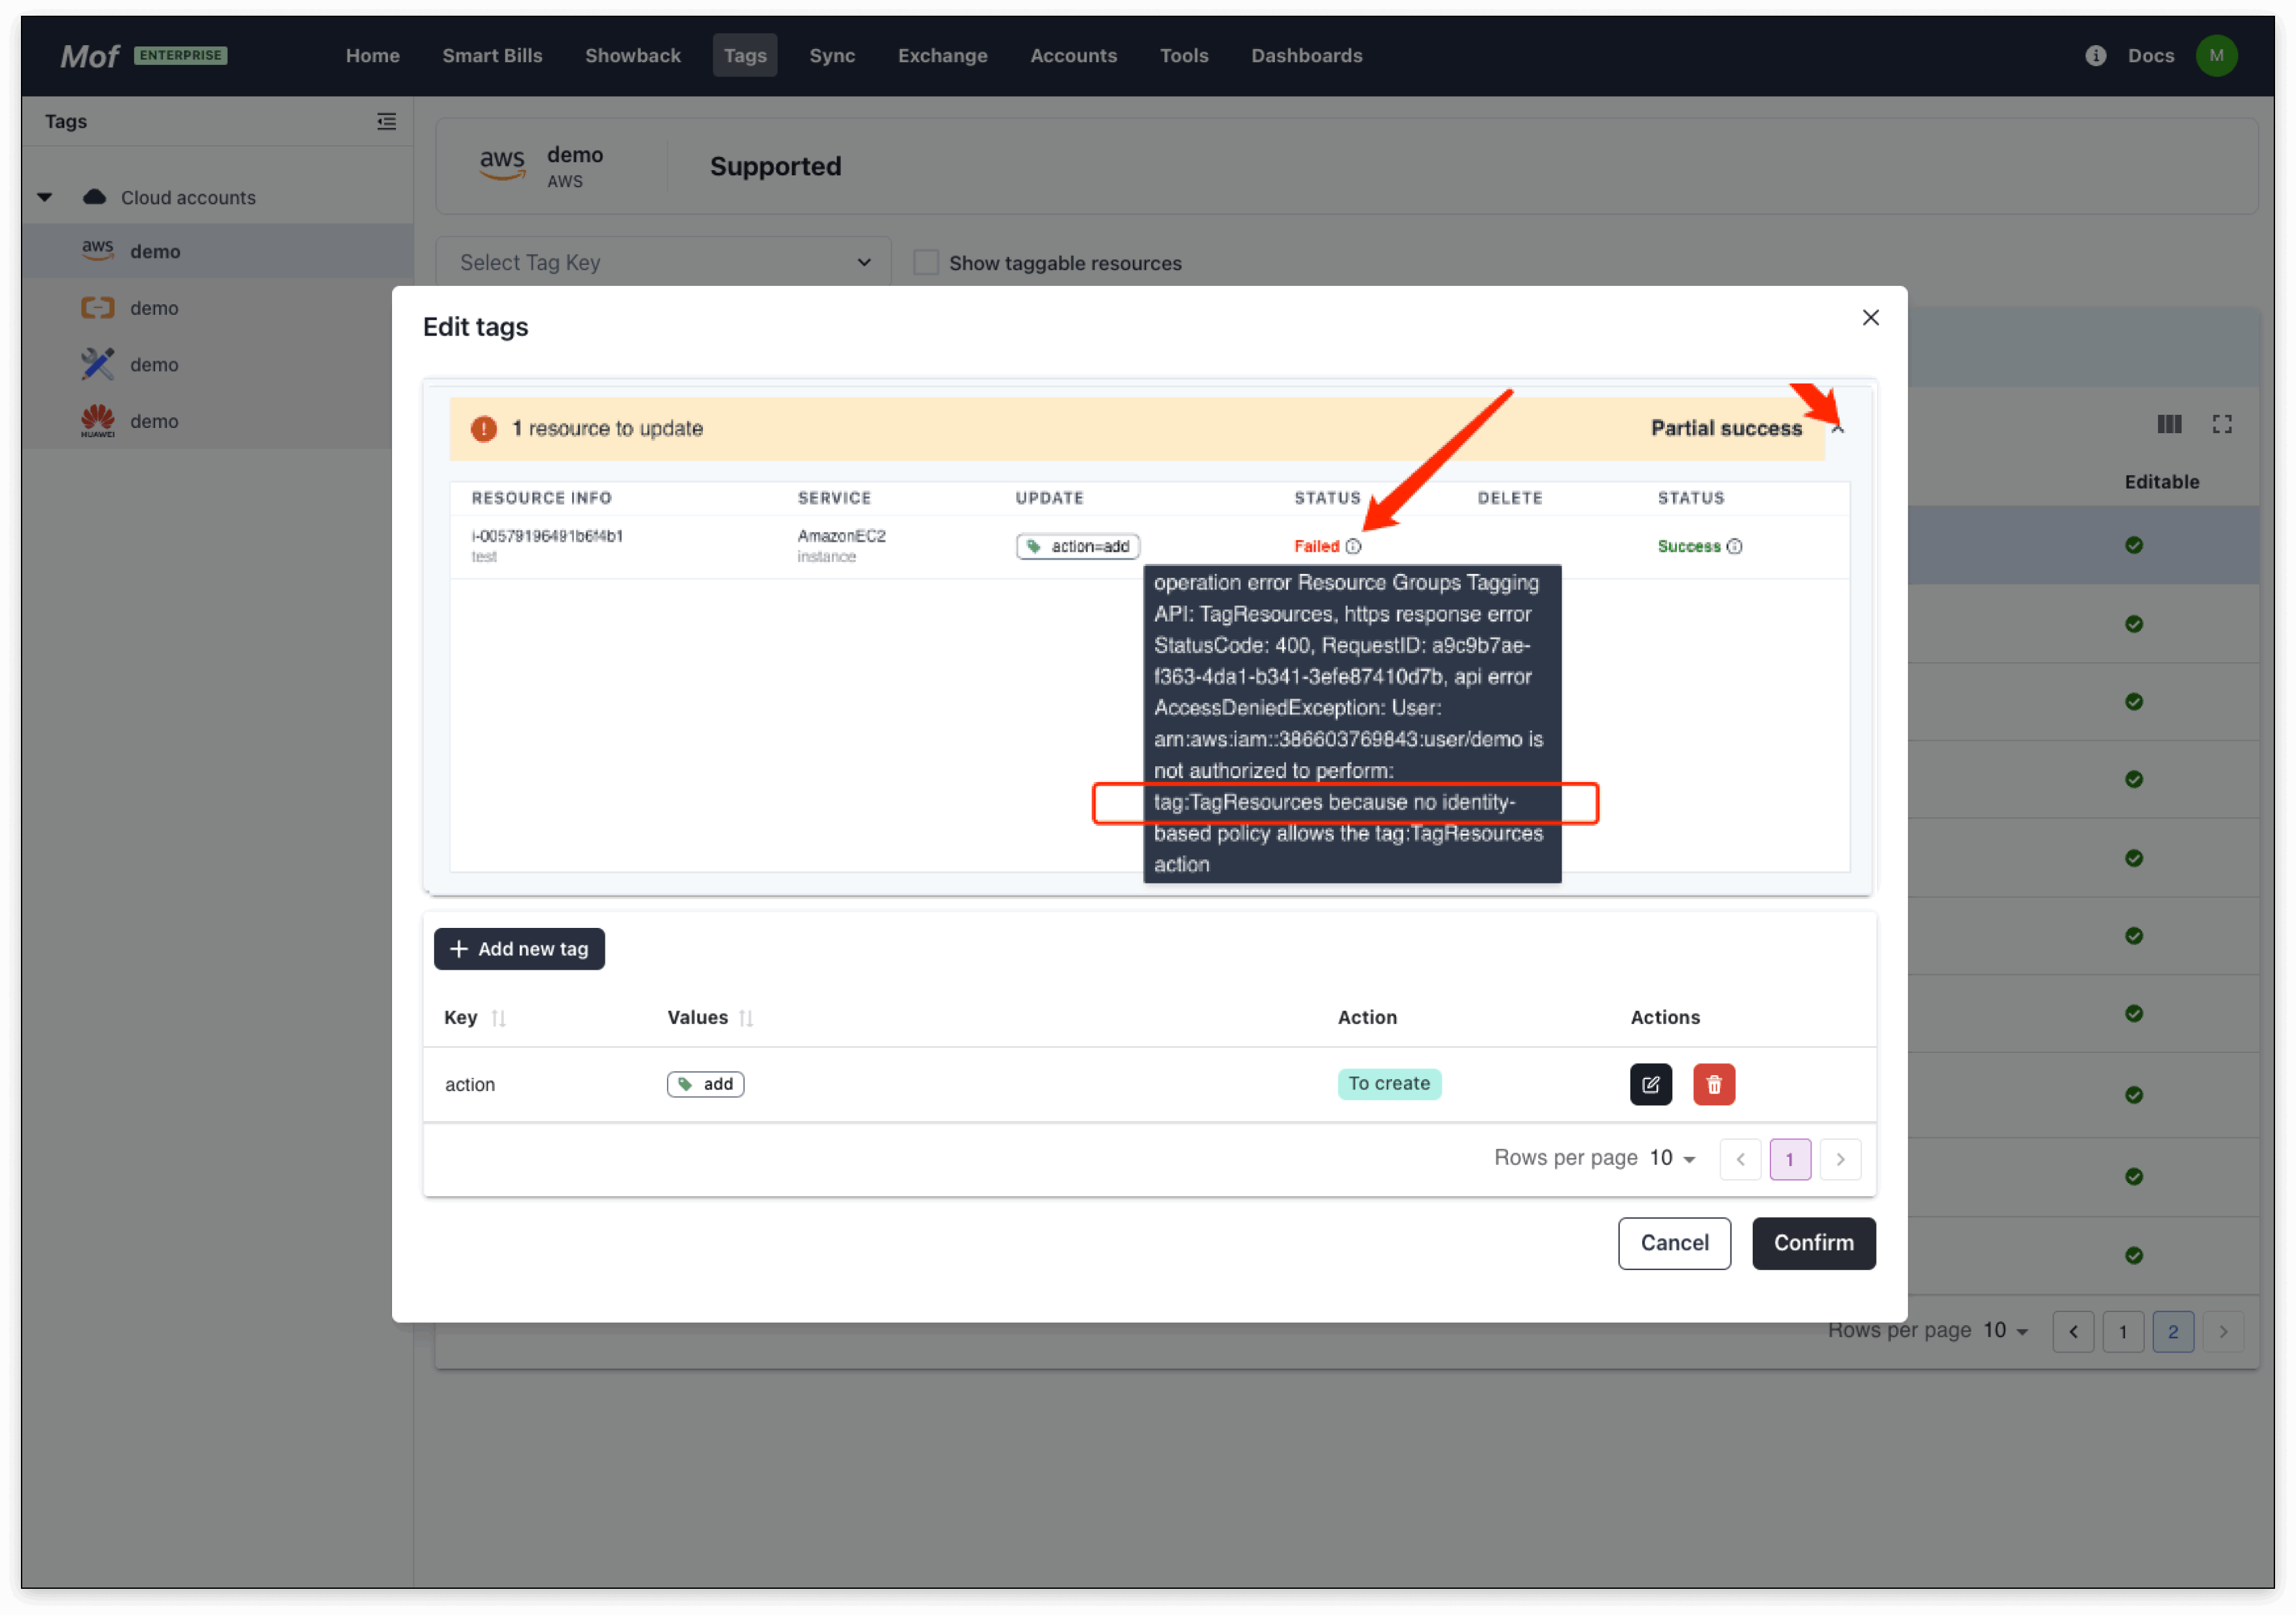Open dialog Rows per page dropdown
Image resolution: width=2296 pixels, height=1615 pixels.
[x=1672, y=1158]
